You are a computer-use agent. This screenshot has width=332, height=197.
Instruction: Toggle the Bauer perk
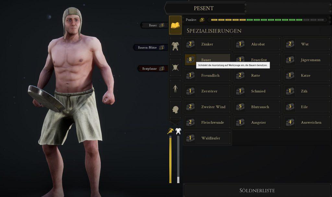click(x=207, y=60)
